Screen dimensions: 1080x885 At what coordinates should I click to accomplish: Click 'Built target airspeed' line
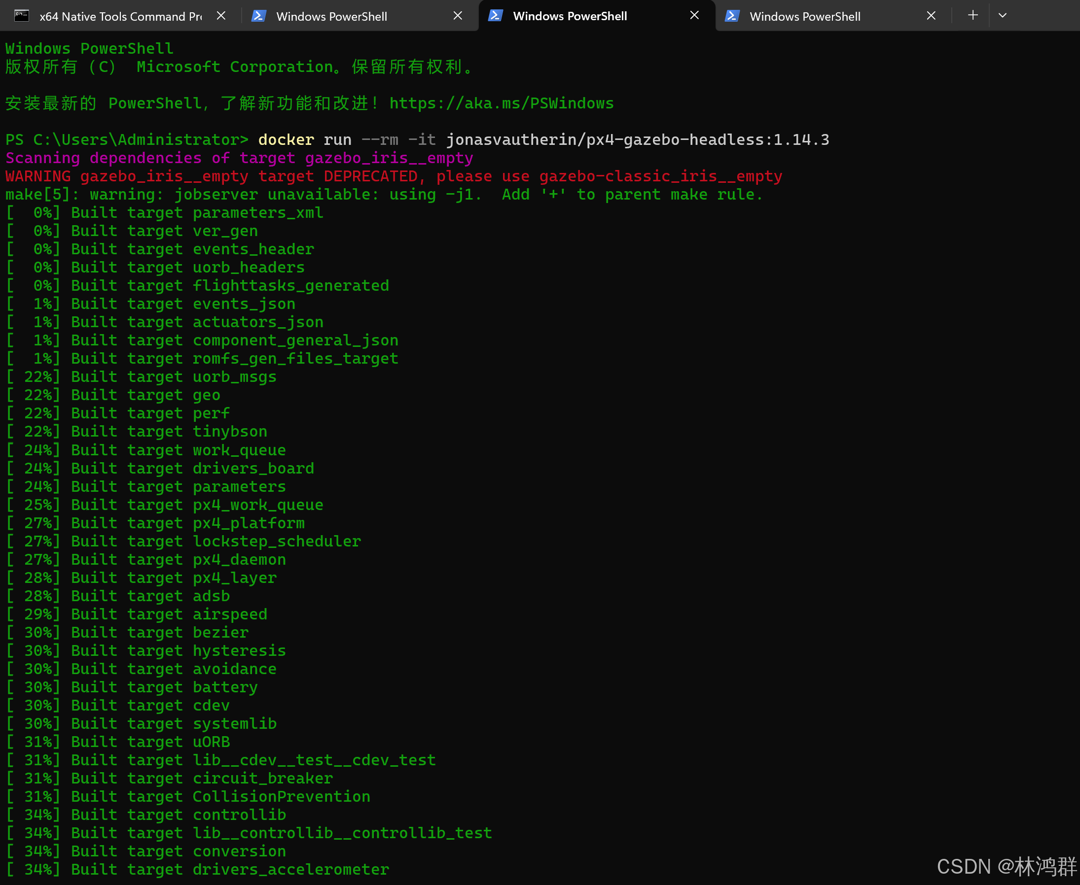click(137, 614)
